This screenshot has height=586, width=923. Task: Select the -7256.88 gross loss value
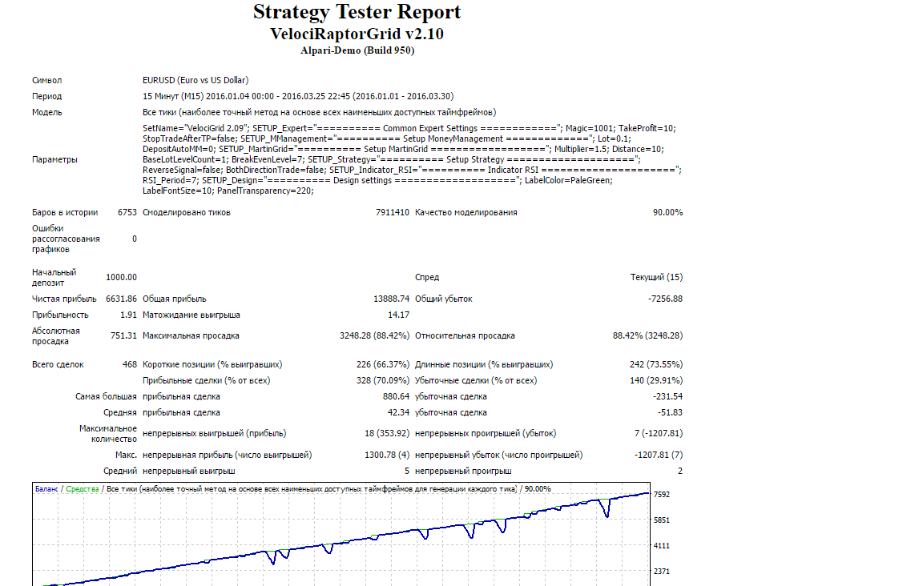coord(665,299)
